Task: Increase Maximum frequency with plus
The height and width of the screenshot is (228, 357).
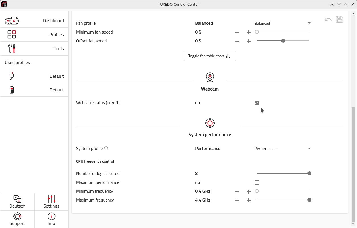Action: tap(249, 200)
